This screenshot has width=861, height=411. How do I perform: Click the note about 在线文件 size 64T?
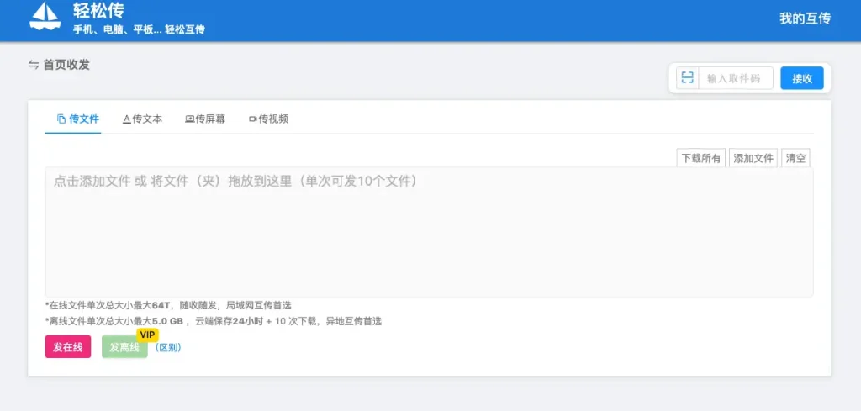168,305
